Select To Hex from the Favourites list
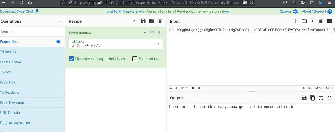335x132 pixels. click(6, 72)
